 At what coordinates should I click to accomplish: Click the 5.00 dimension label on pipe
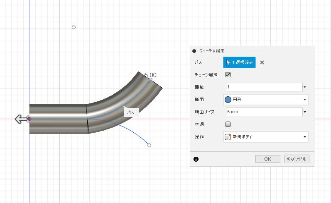point(150,75)
